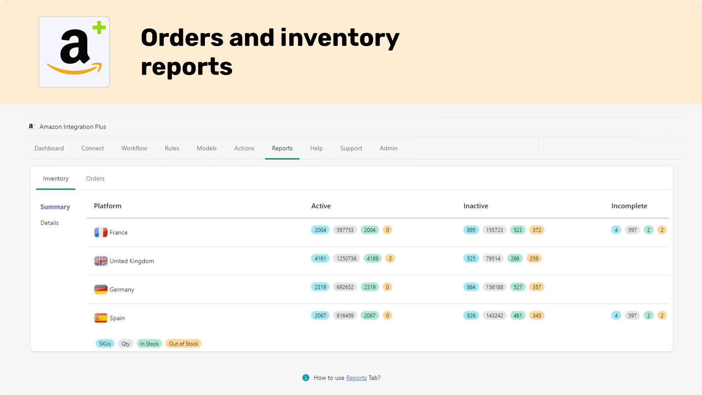Image resolution: width=702 pixels, height=395 pixels.
Task: Click Spain active quantity badge 616459
Action: [345, 316]
